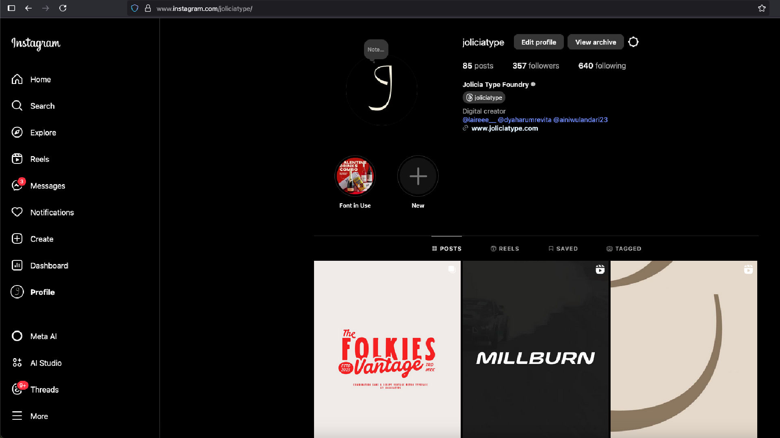Click the Messages label in sidebar

click(48, 186)
